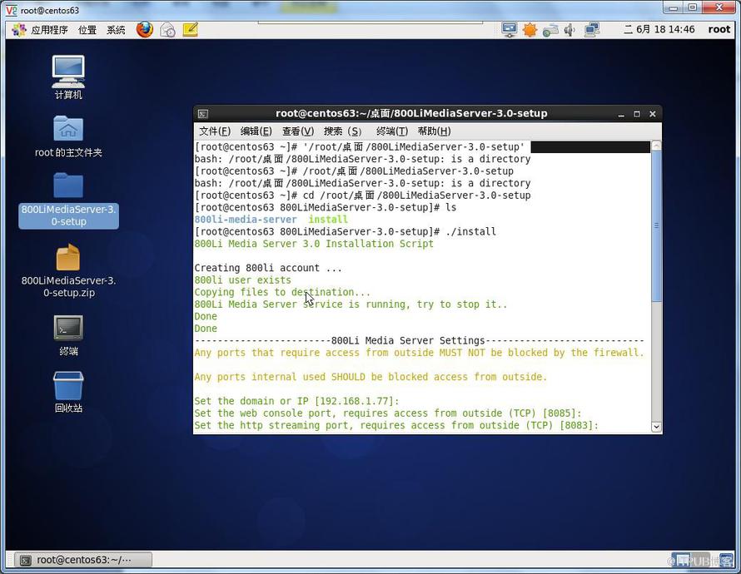741x574 pixels.
Task: Click the VNC viewer window title icon
Action: (x=11, y=10)
